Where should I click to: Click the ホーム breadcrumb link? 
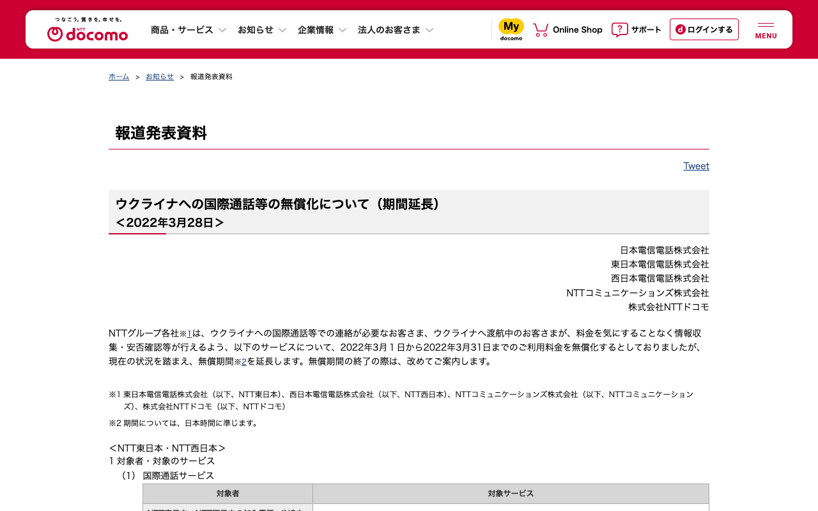(119, 77)
